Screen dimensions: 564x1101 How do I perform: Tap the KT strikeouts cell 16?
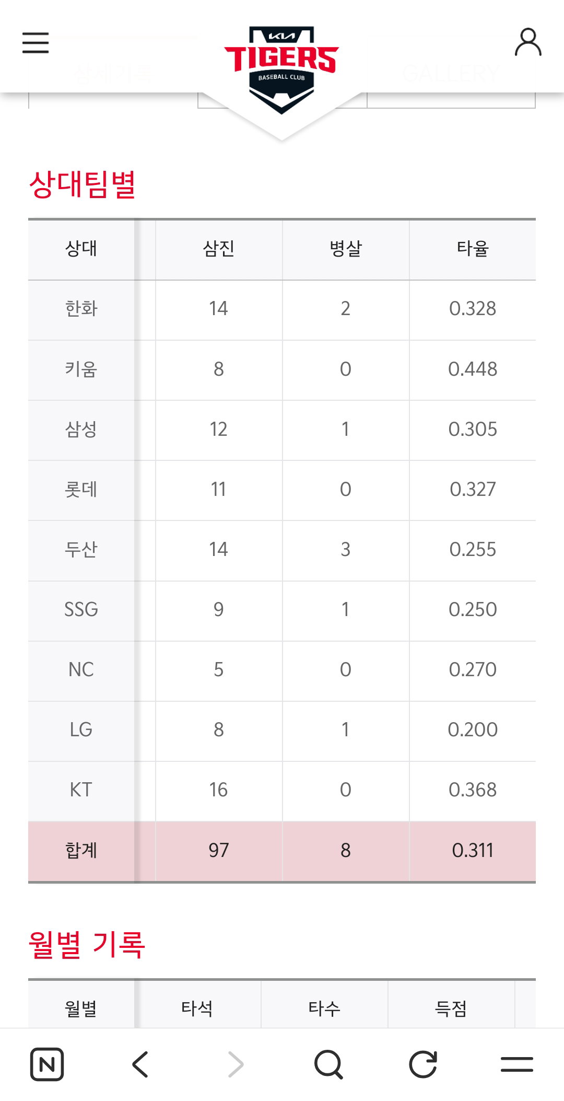pos(219,790)
